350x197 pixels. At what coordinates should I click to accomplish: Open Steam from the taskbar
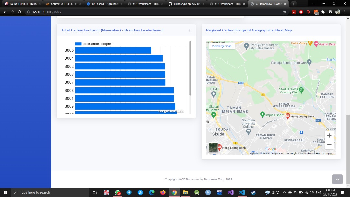[x=253, y=192]
